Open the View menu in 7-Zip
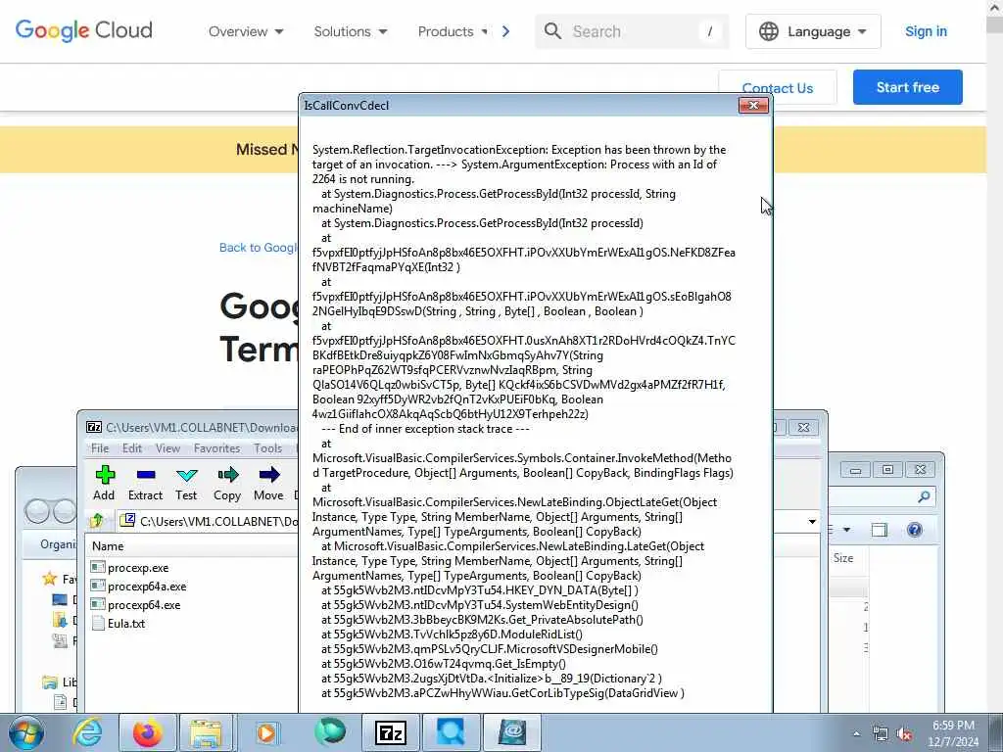The width and height of the screenshot is (1003, 752). click(x=167, y=448)
